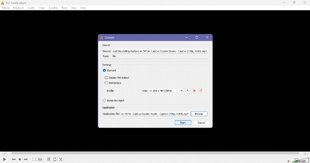Toggle the playlist view
This screenshot has width=310, height=163.
[49, 159]
